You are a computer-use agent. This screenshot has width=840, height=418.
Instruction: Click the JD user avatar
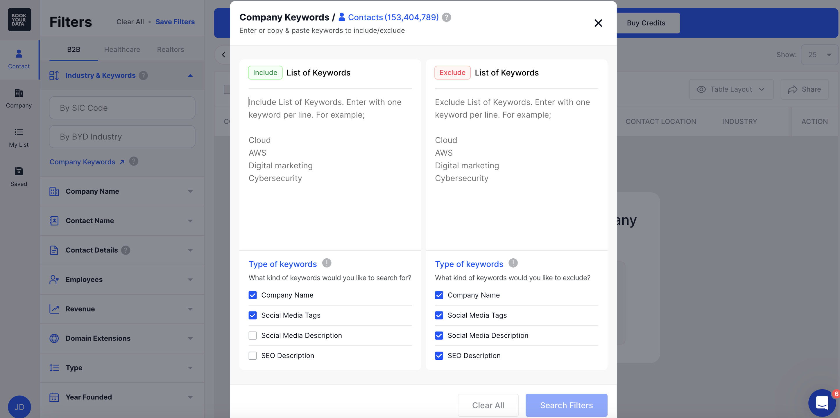tap(19, 407)
